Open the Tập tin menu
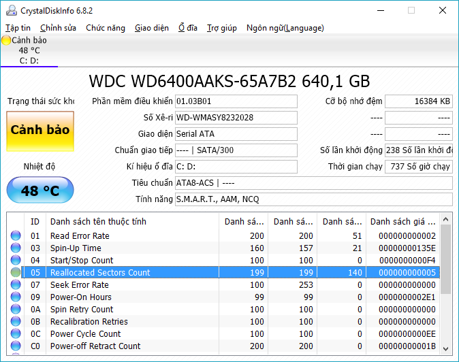 tap(18, 28)
